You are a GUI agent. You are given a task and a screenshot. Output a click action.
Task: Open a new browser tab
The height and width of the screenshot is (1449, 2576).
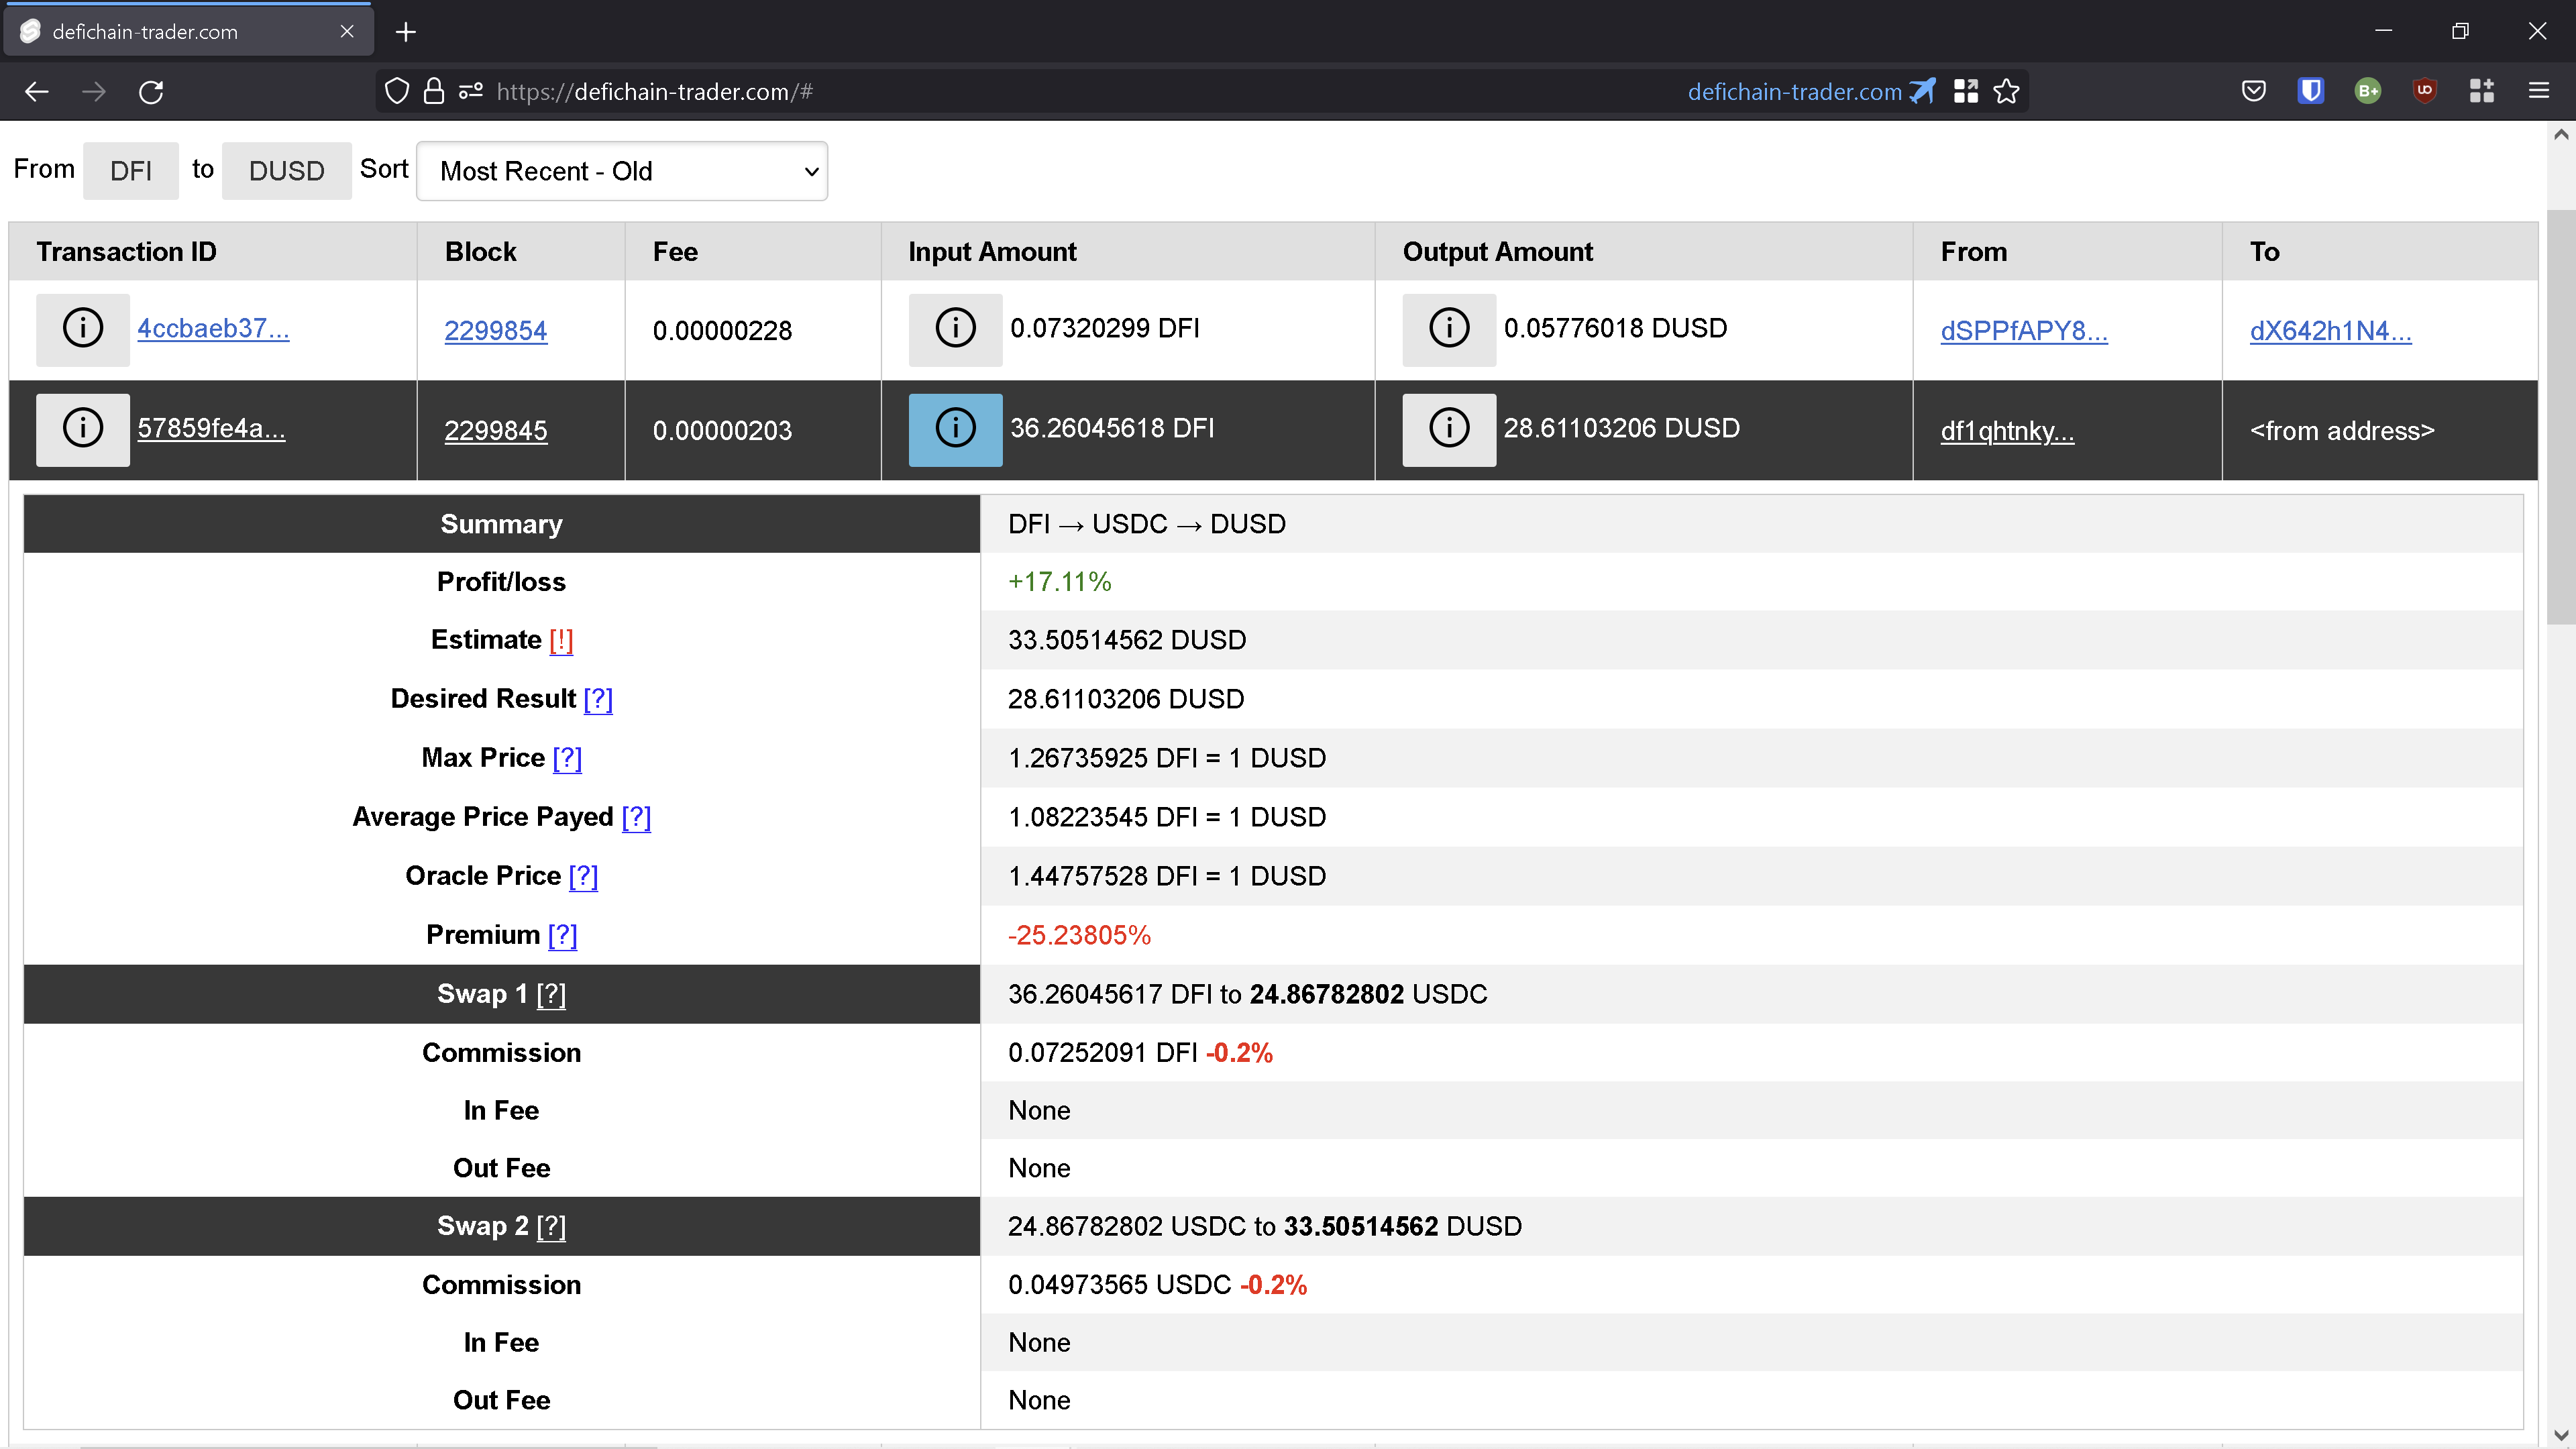point(405,32)
